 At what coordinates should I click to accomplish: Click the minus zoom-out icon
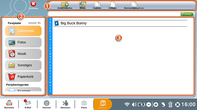(149, 105)
